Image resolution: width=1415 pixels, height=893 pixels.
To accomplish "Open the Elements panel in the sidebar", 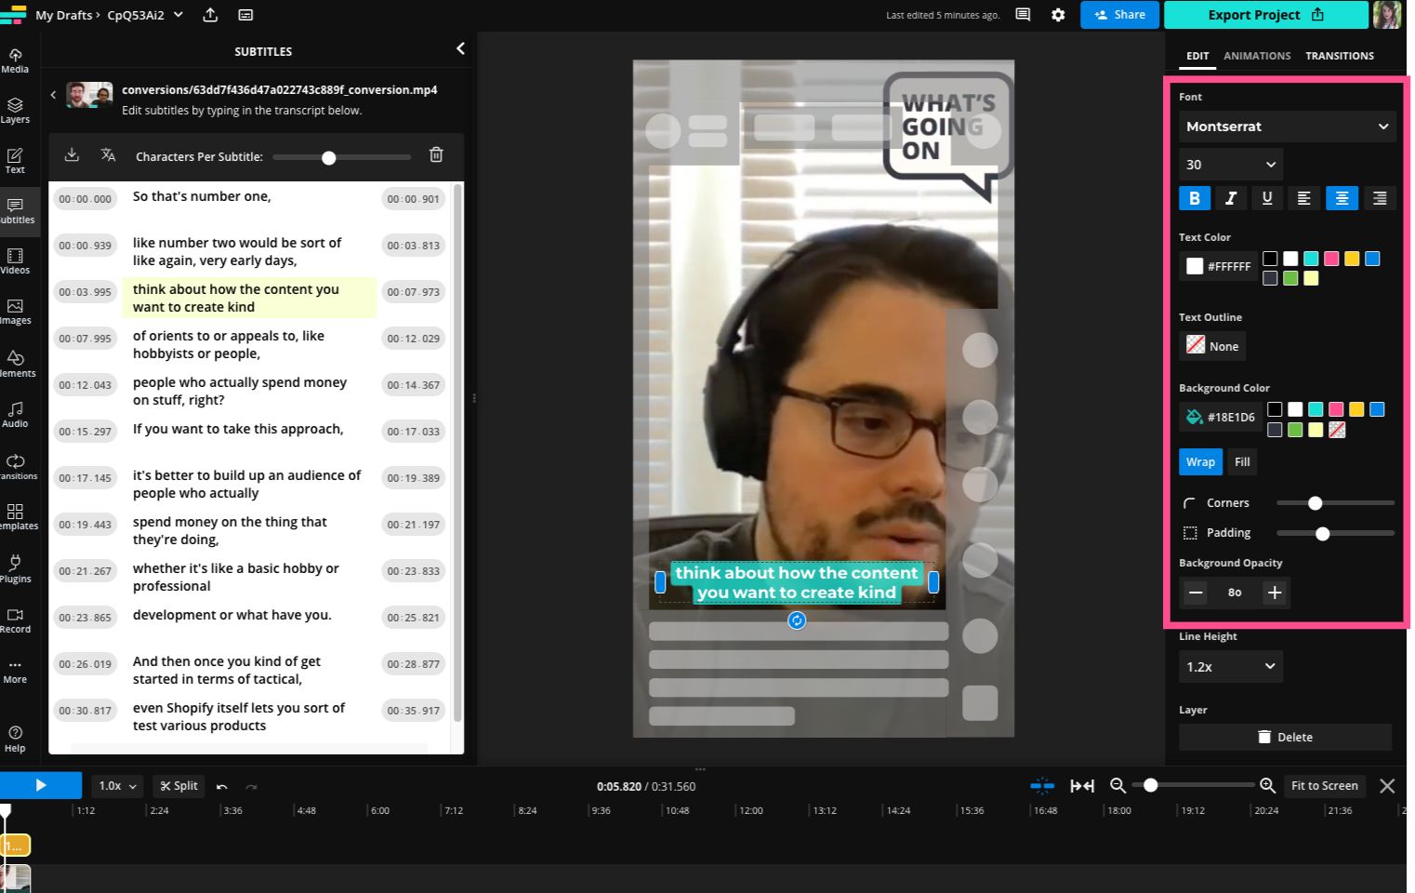I will coord(16,363).
